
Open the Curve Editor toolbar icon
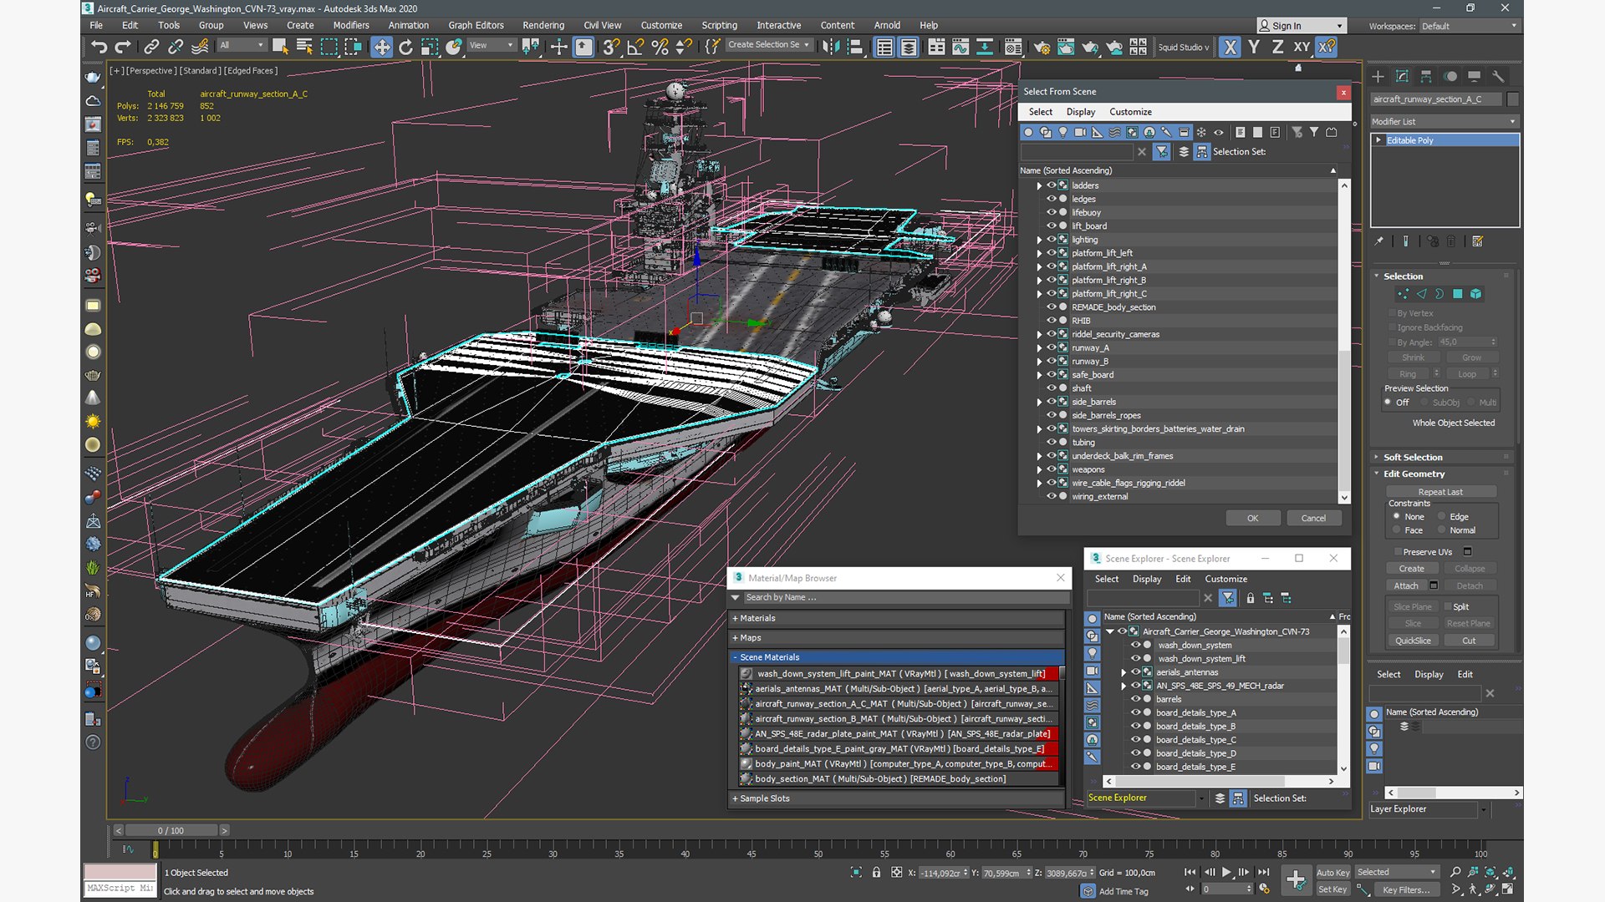[x=960, y=47]
